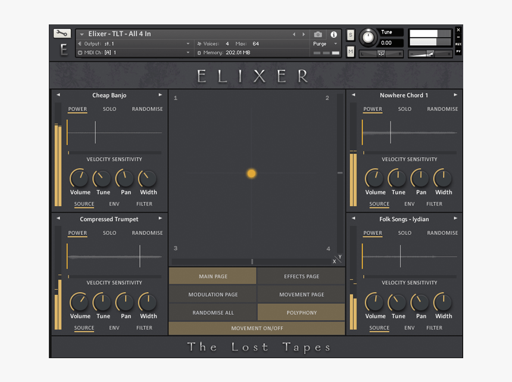Go to next instrument preset arrow

pyautogui.click(x=304, y=35)
